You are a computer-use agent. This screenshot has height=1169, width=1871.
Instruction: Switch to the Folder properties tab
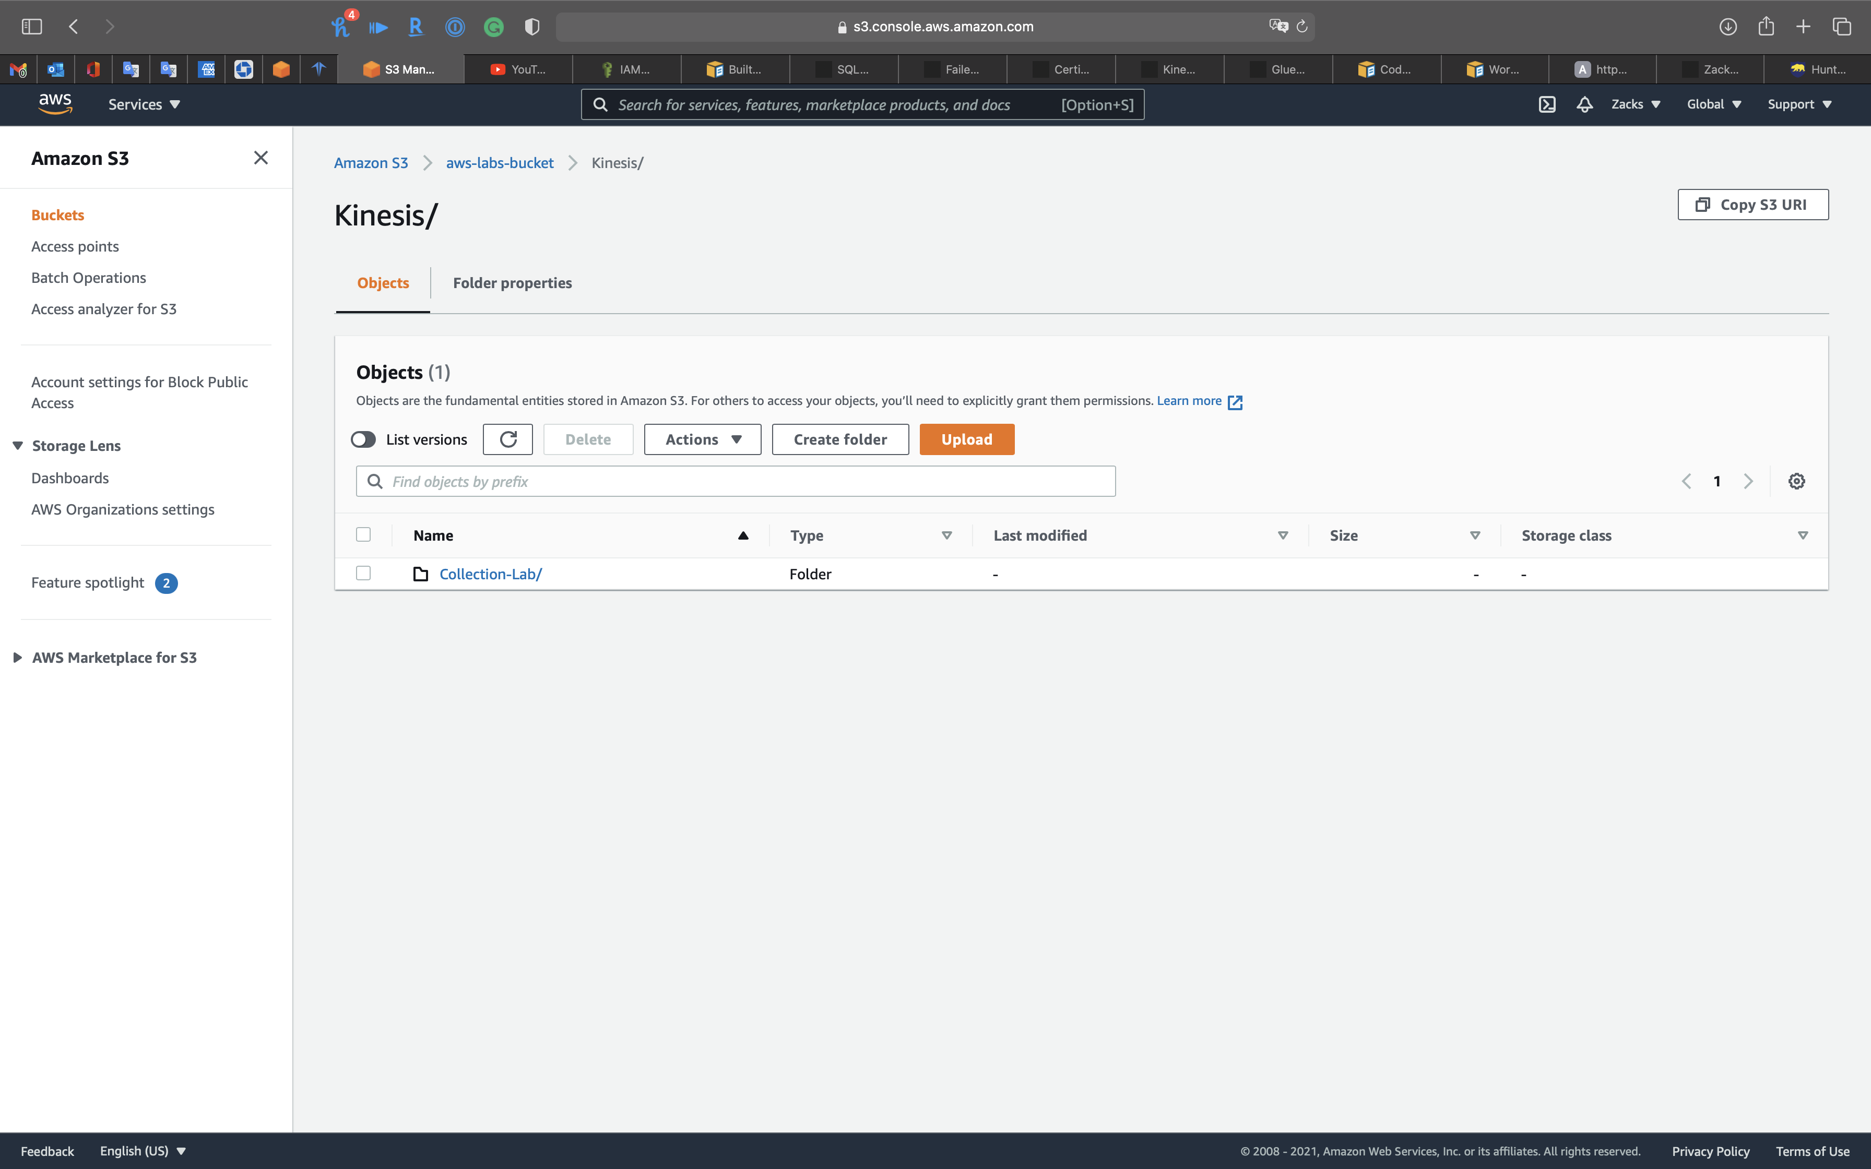512,283
